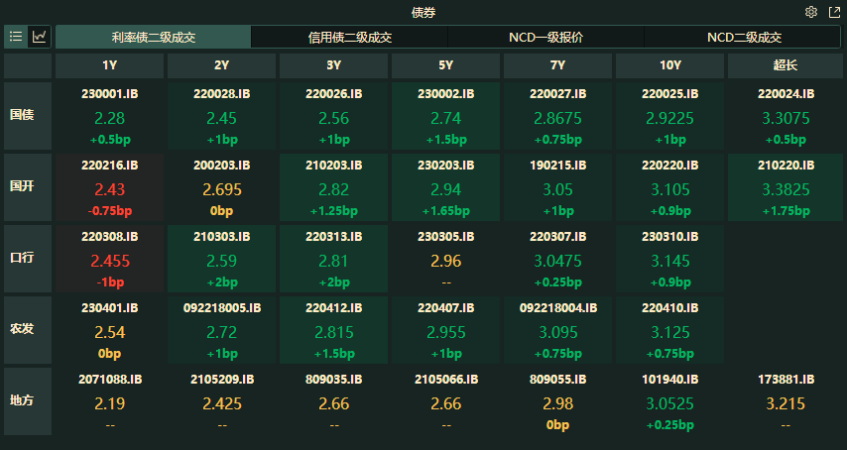Open bond 230310.IB cell

[x=669, y=259]
